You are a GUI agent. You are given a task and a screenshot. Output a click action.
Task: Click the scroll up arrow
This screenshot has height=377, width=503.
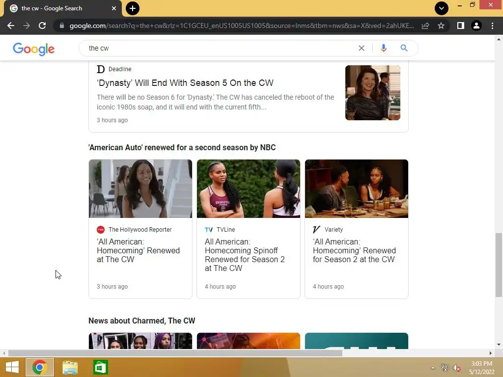click(x=499, y=39)
